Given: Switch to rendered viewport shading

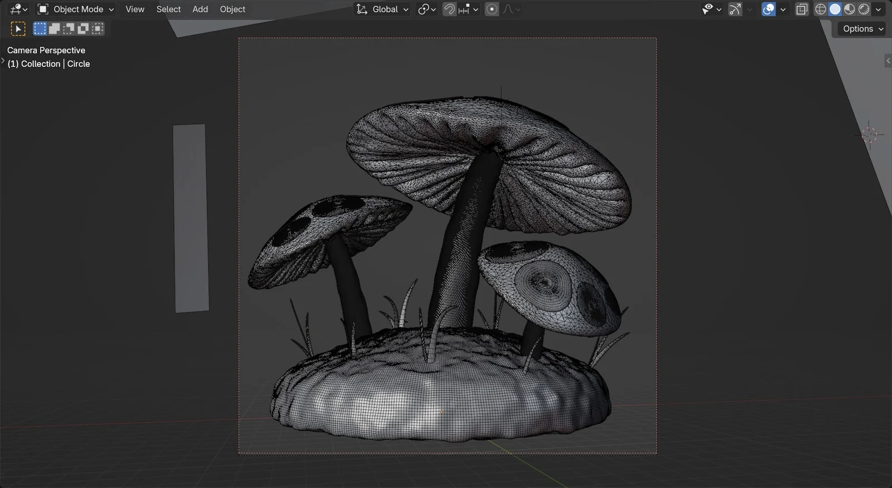Looking at the screenshot, I should (864, 9).
